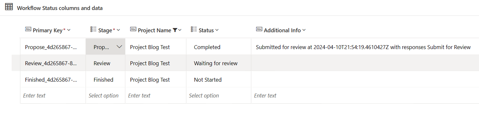
Task: Click the text-type icon on Additional Info column
Action: pyautogui.click(x=259, y=29)
